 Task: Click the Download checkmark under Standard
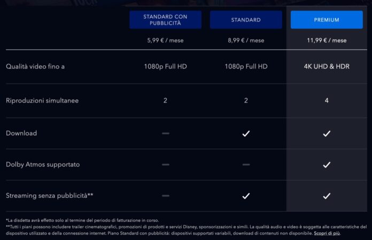pos(246,133)
